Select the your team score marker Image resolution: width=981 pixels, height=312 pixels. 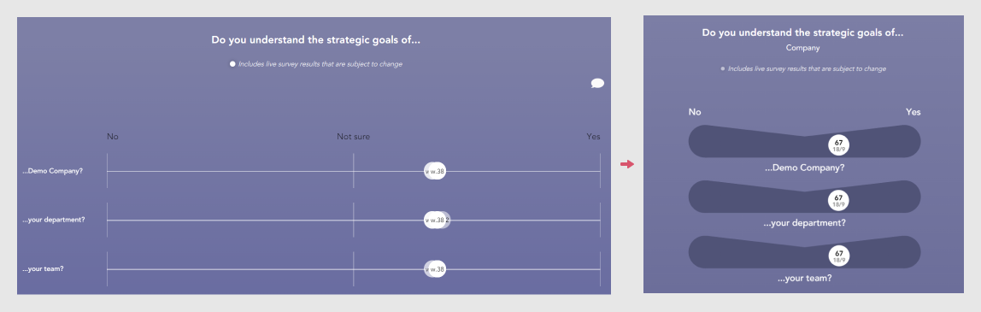pyautogui.click(x=435, y=269)
